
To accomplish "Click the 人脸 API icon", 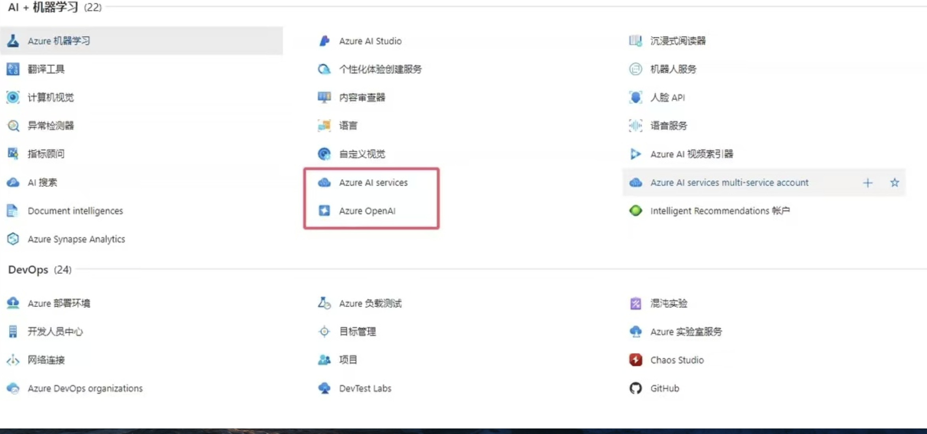I will coord(636,97).
